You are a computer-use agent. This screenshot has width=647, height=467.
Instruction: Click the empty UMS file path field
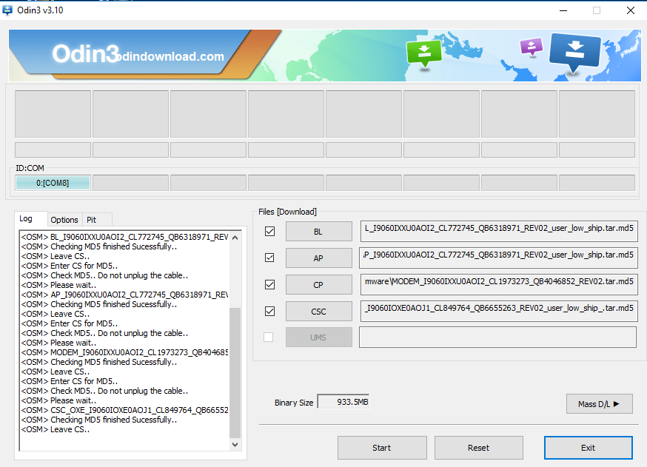(497, 337)
